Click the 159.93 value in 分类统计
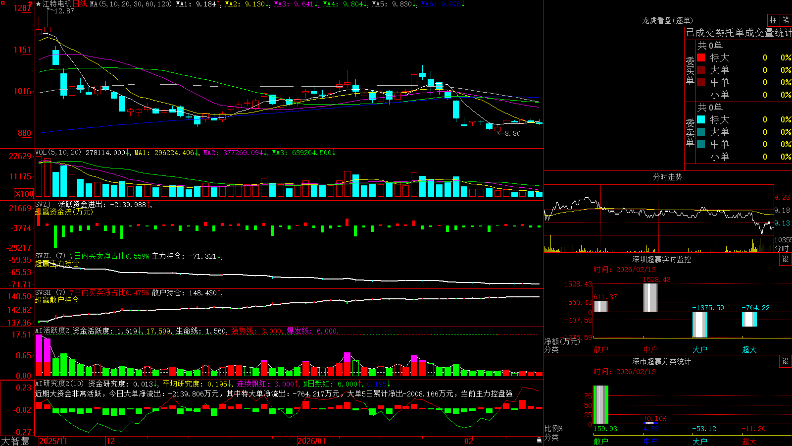The width and height of the screenshot is (792, 446). [x=605, y=429]
